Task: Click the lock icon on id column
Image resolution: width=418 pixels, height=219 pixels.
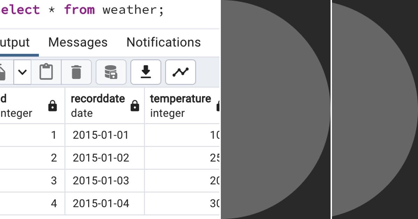Action: (53, 106)
